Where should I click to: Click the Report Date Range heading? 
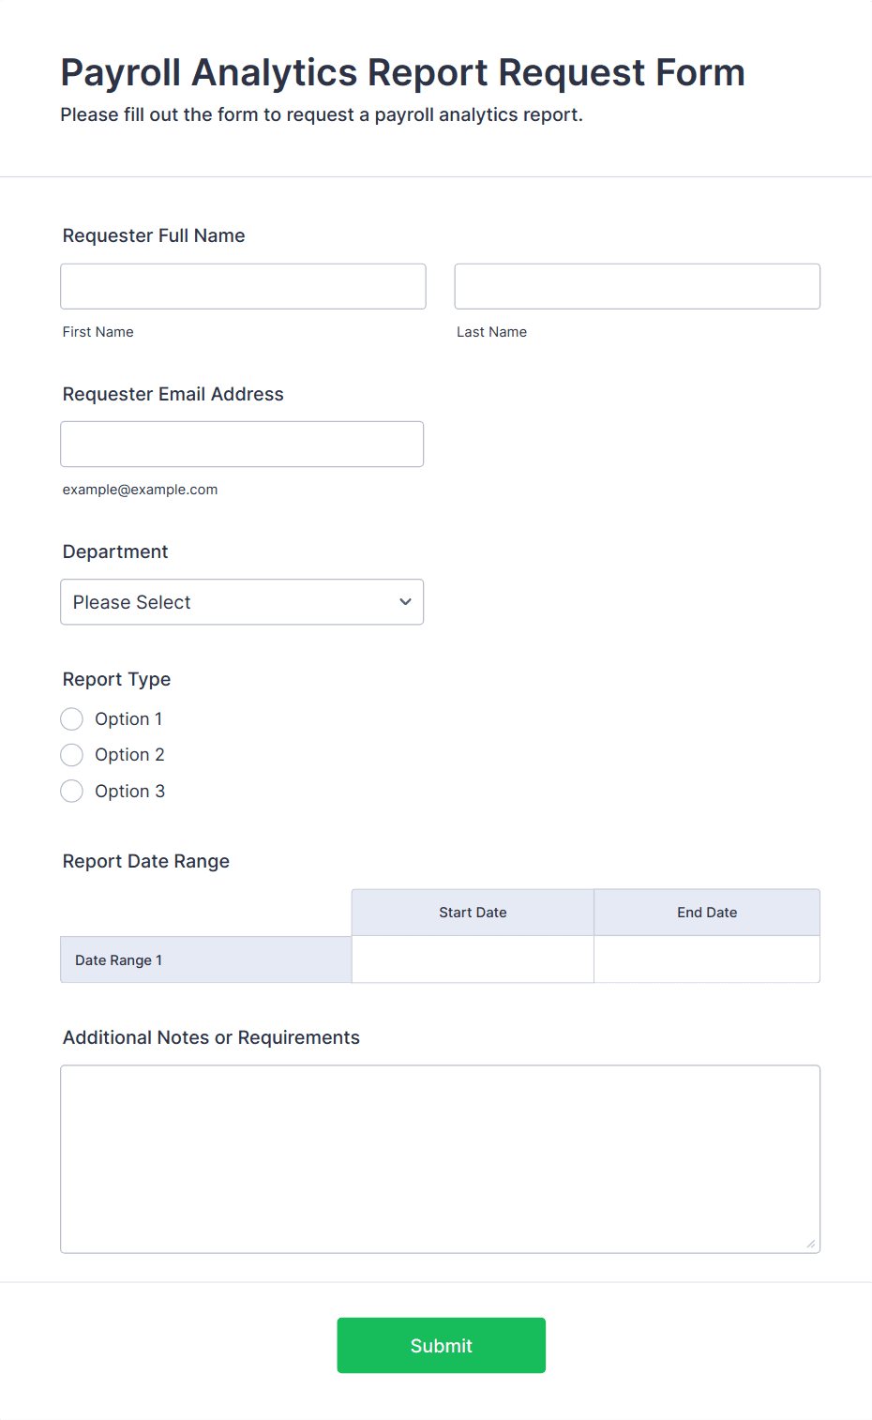pyautogui.click(x=145, y=860)
